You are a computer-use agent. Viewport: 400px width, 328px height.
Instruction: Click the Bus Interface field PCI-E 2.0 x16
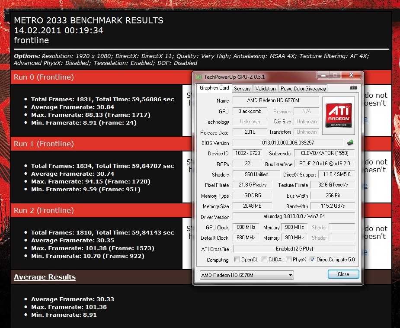(x=324, y=164)
